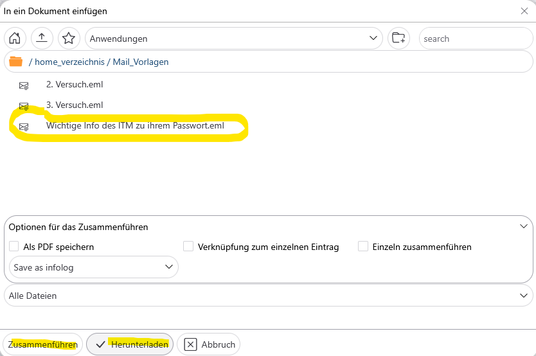Click the Zusammenführen button
536x356 pixels.
coord(43,344)
